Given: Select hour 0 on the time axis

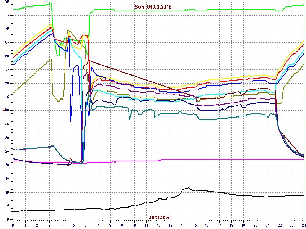Looking at the screenshot, I should tap(13, 225).
